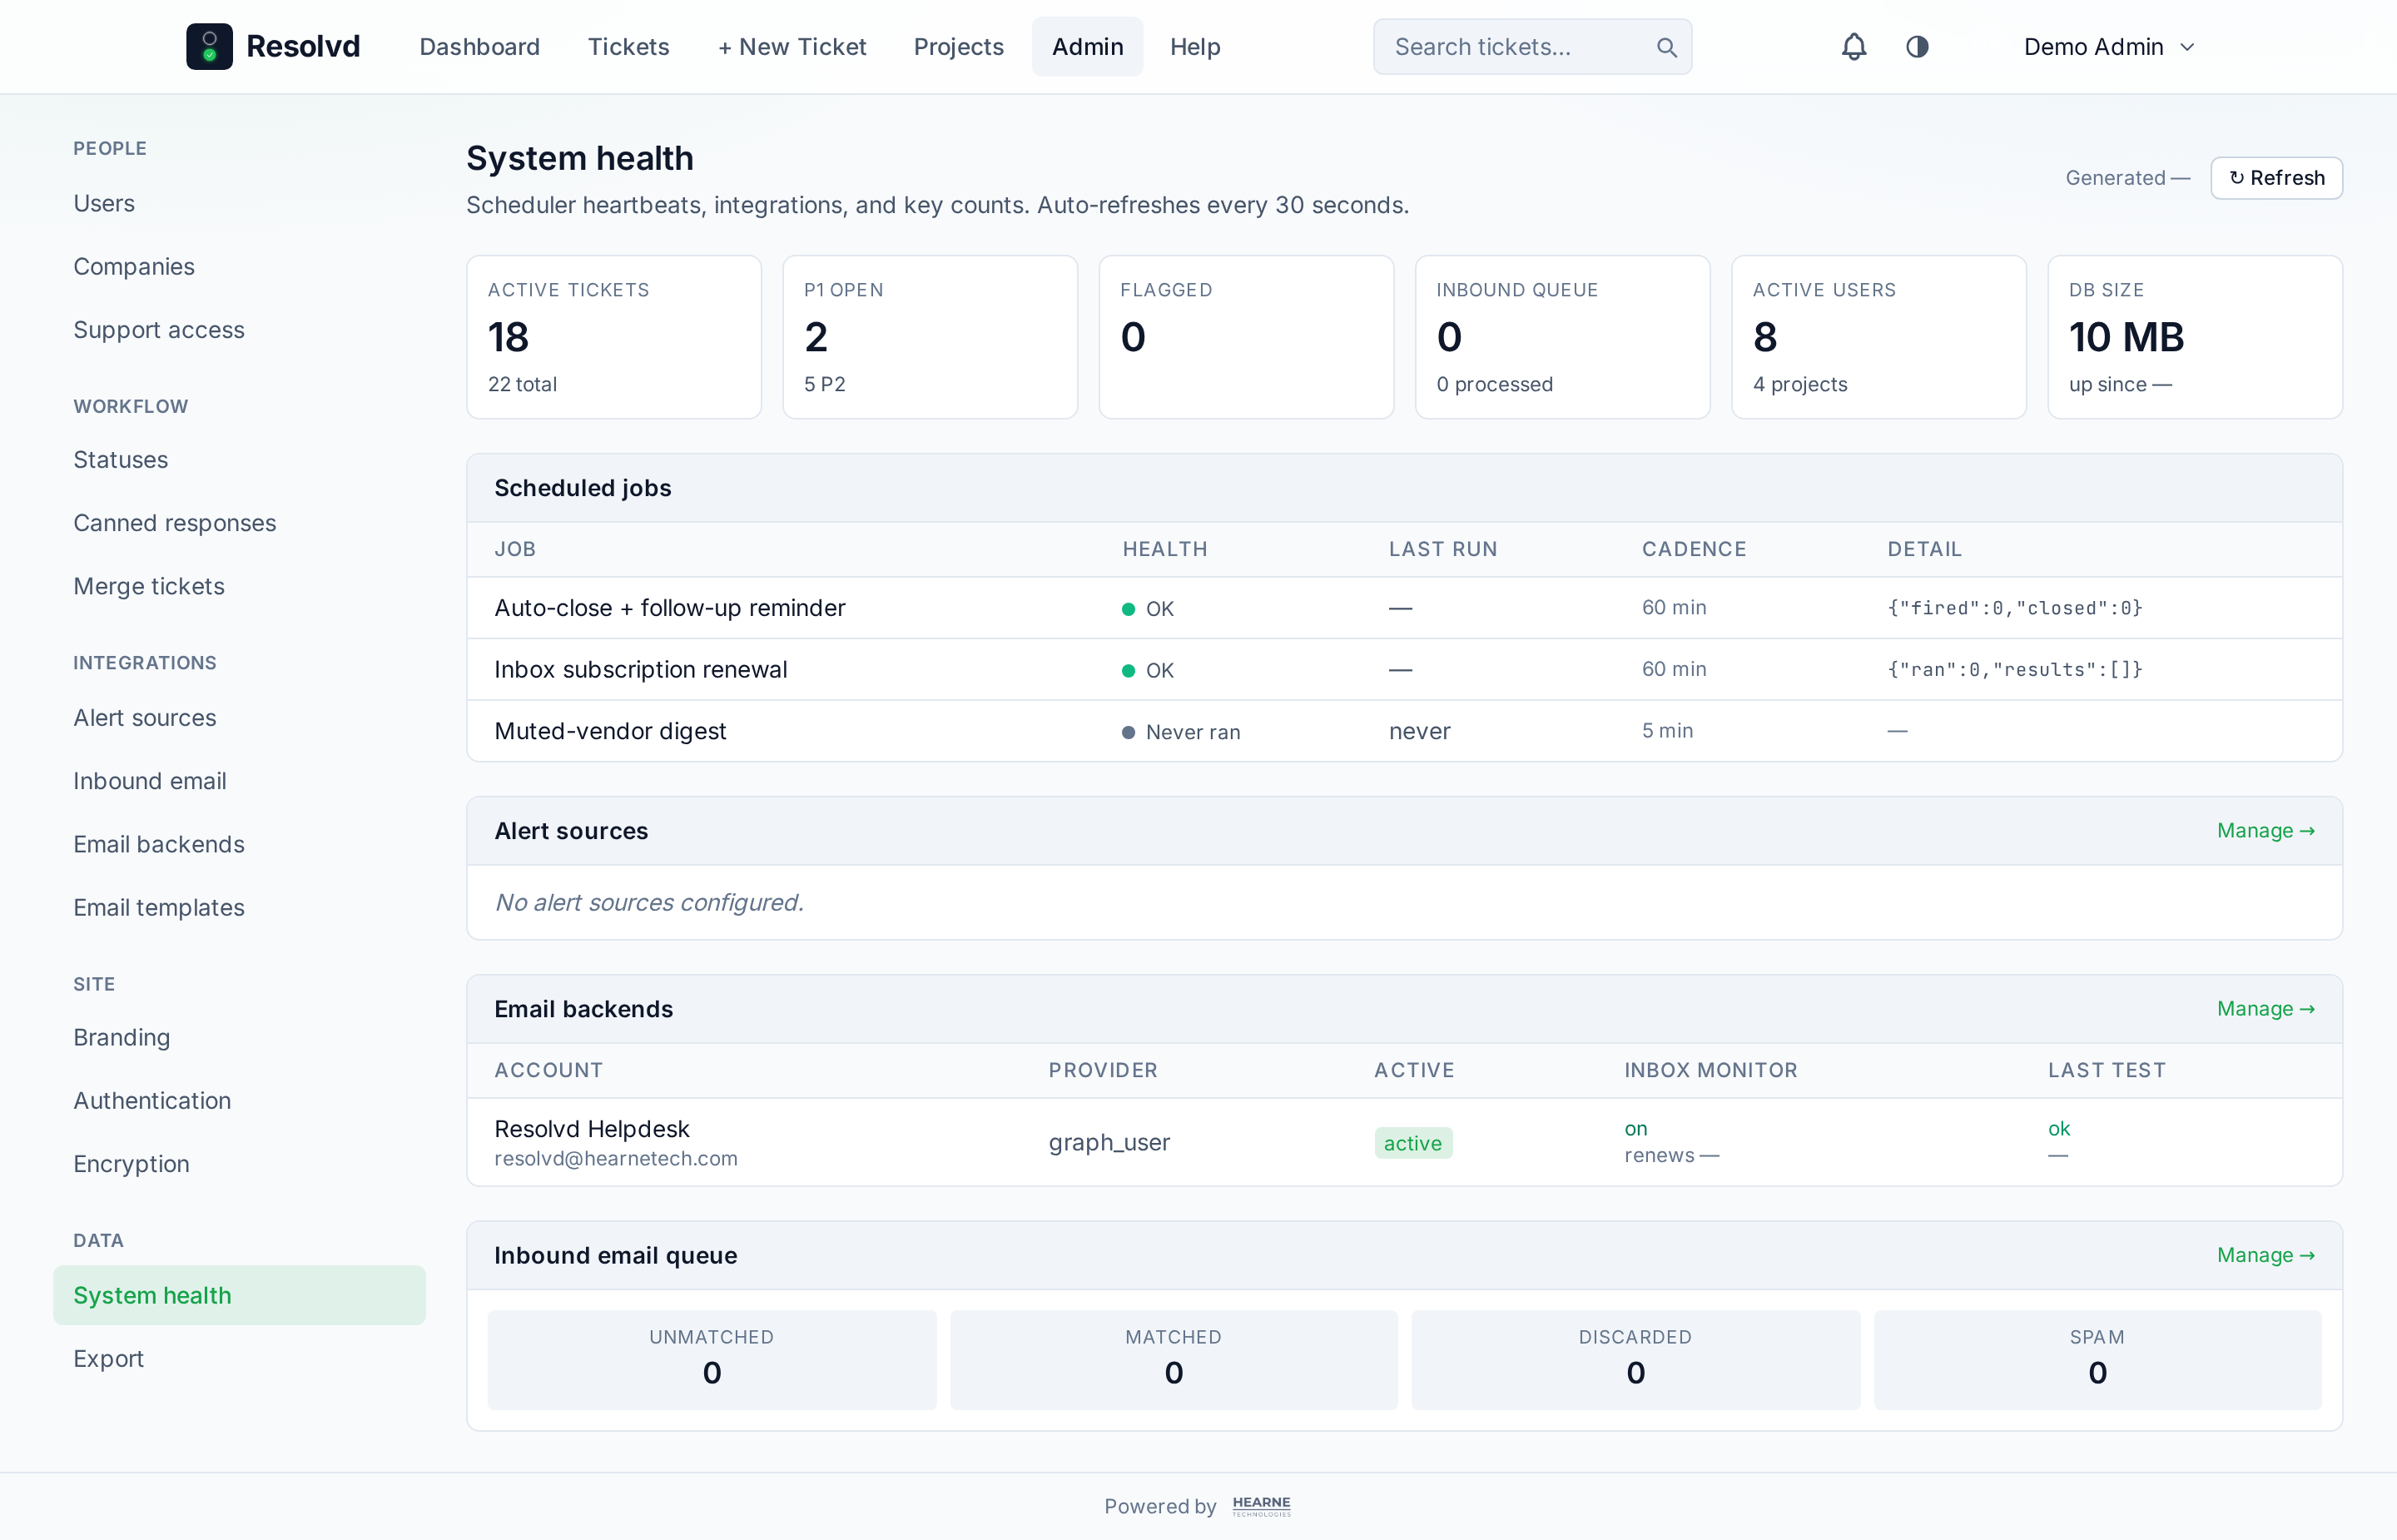Open Help in the top nav
The height and width of the screenshot is (1540, 2397).
coord(1194,47)
